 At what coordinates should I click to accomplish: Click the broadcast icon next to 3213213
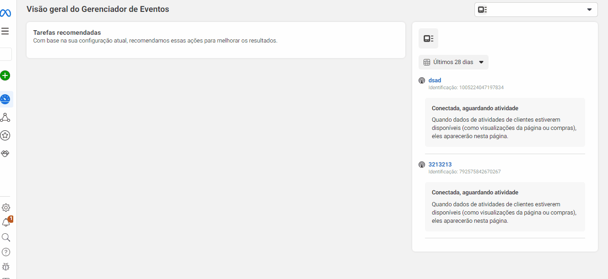click(421, 164)
